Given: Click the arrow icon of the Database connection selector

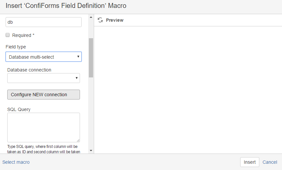Looking at the screenshot, I should (77, 78).
